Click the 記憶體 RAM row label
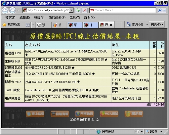 pyautogui.click(x=14, y=67)
